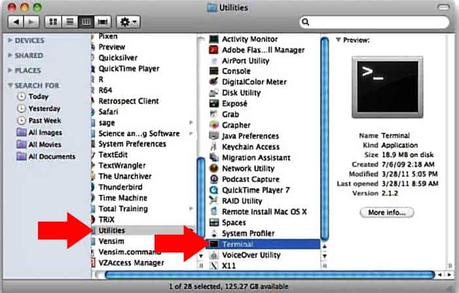The width and height of the screenshot is (459, 293).
Task: Click the More info button
Action: click(x=386, y=213)
